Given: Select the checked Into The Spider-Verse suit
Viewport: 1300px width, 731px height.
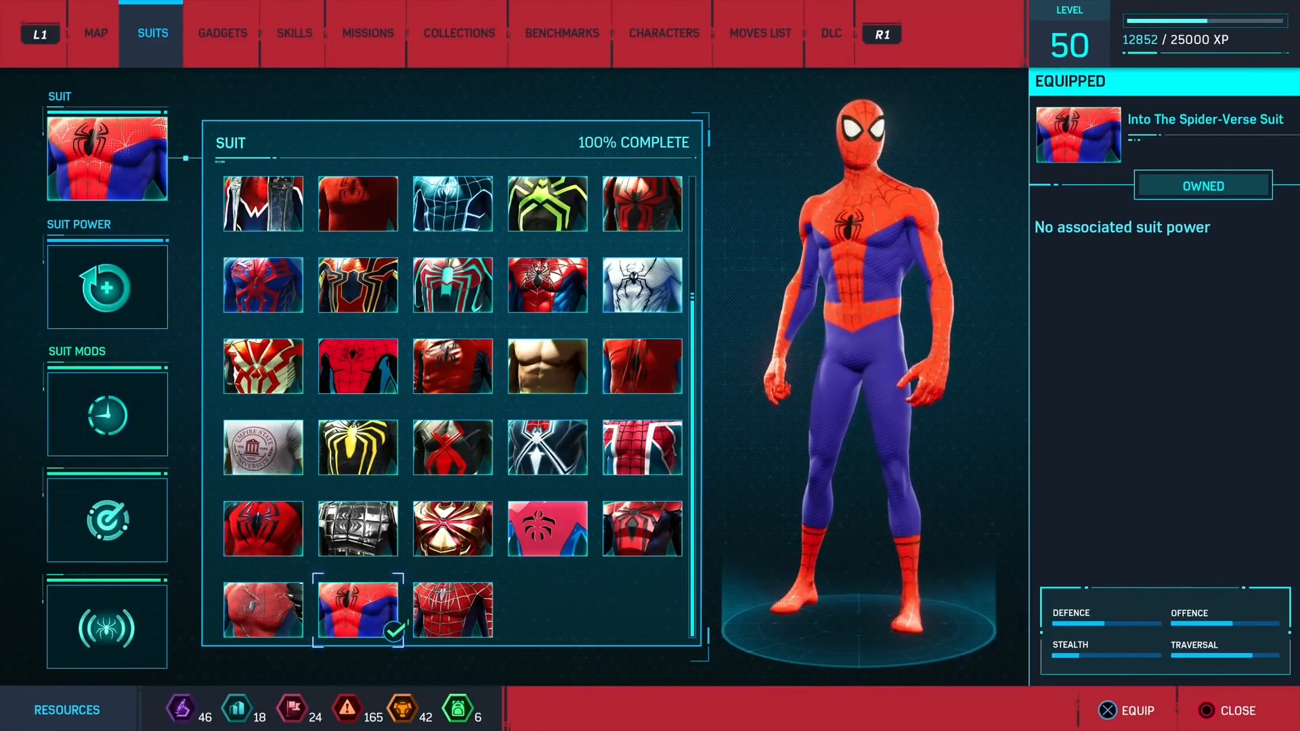Looking at the screenshot, I should click(358, 610).
